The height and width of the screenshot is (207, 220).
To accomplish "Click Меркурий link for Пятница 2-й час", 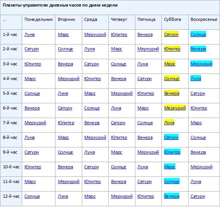I will coord(148,49).
